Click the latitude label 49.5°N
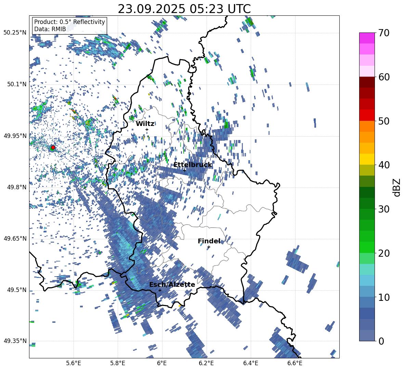This screenshot has height=370, width=405. tap(16, 290)
